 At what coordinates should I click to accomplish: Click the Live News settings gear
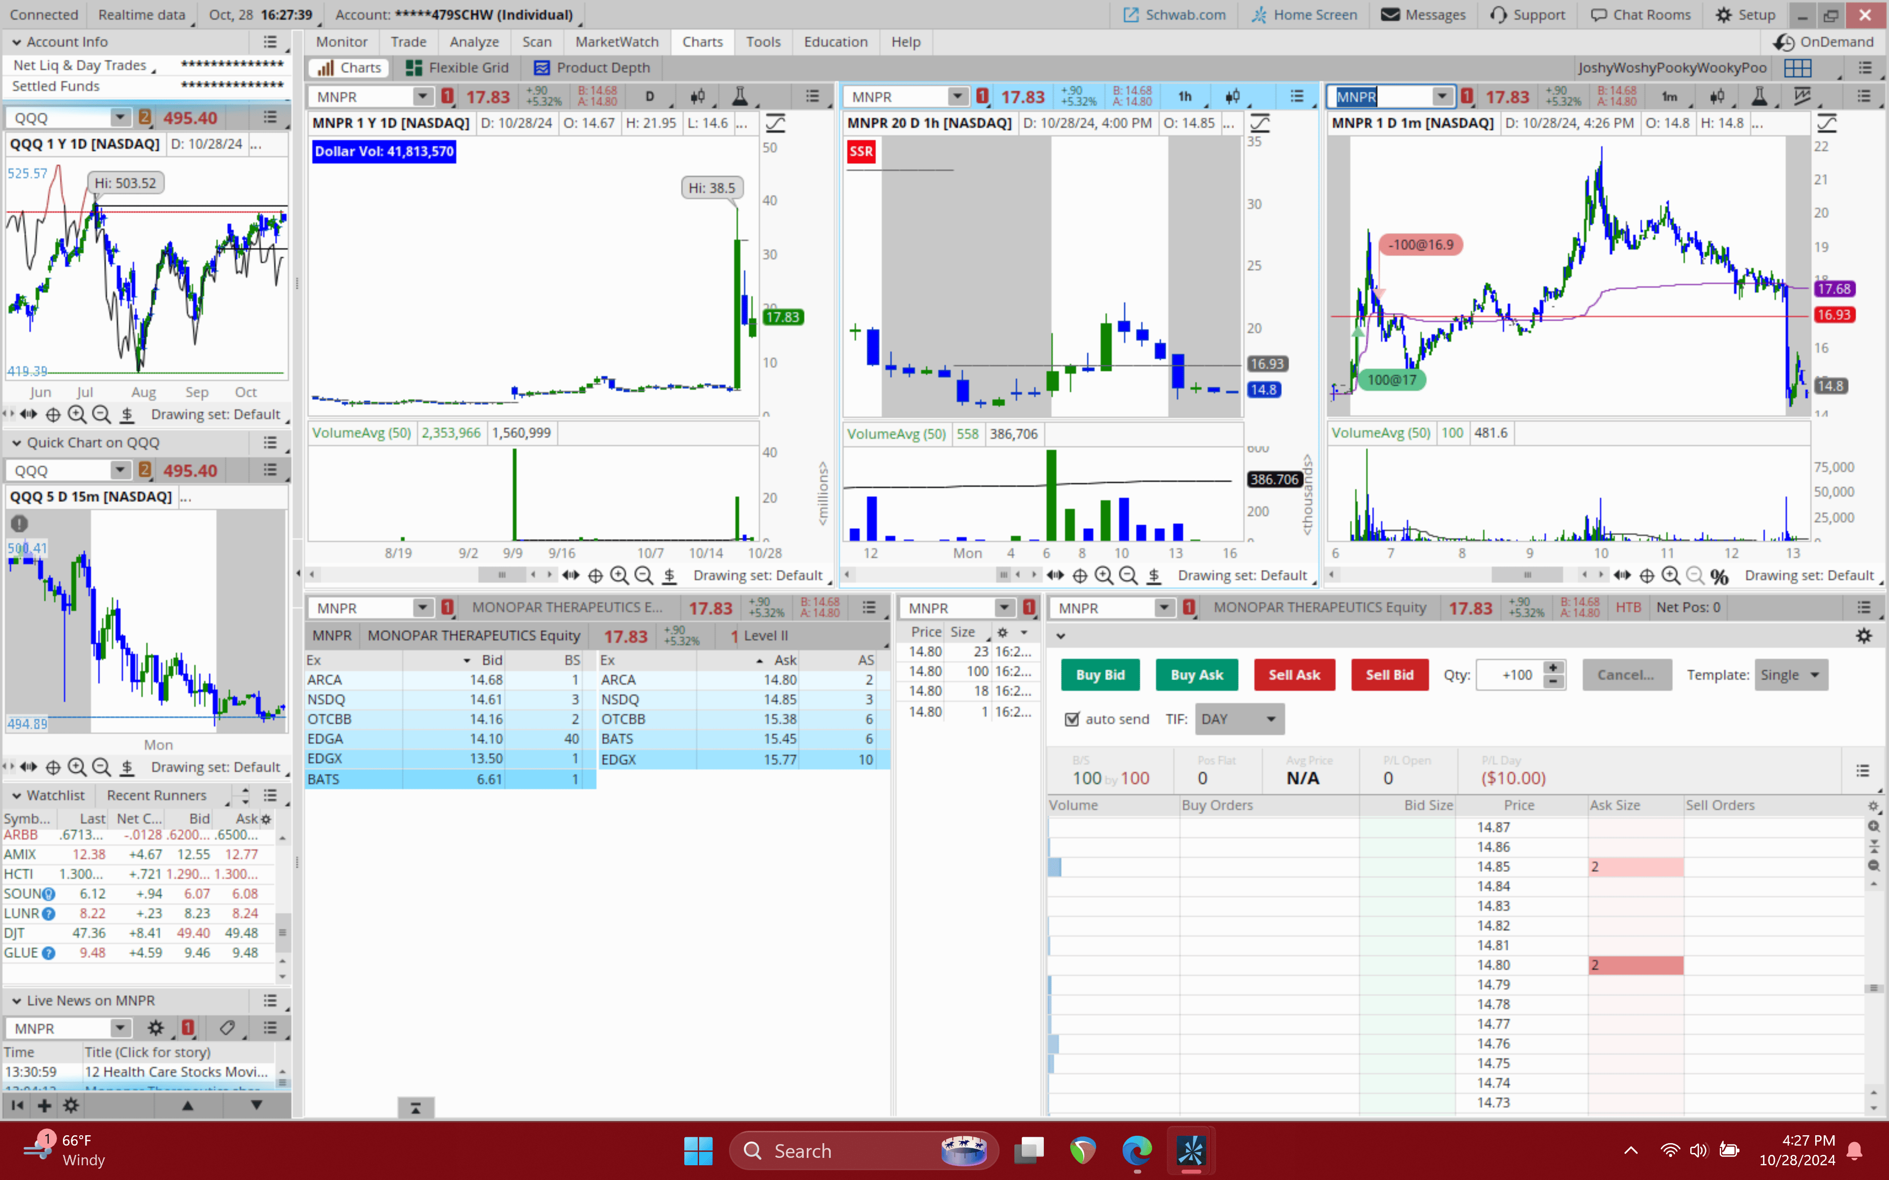(x=155, y=1028)
